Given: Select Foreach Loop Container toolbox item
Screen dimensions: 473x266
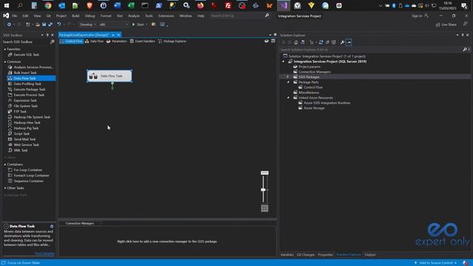Looking at the screenshot, I should pos(31,175).
